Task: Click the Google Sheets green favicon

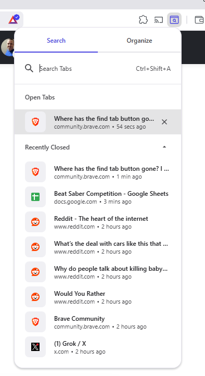Action: (35, 197)
